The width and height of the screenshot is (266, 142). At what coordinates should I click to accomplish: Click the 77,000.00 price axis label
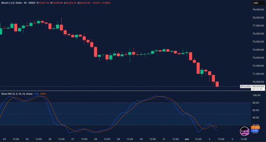click(x=258, y=25)
